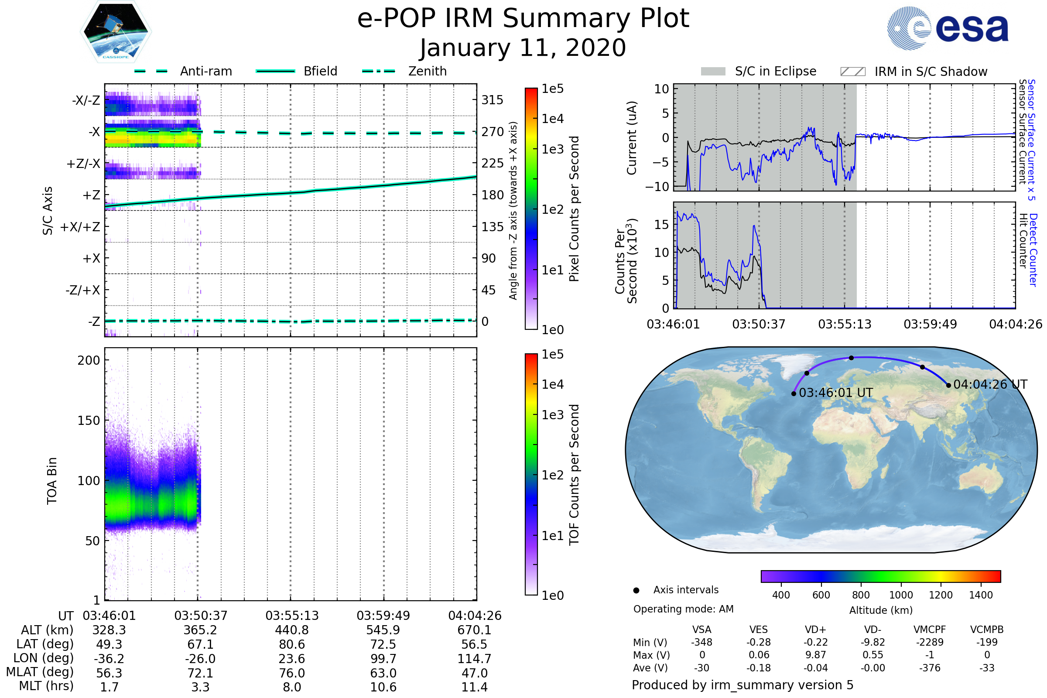1047x698 pixels.
Task: Click the 04:04:26 UT orbit end dot
Action: click(x=948, y=386)
